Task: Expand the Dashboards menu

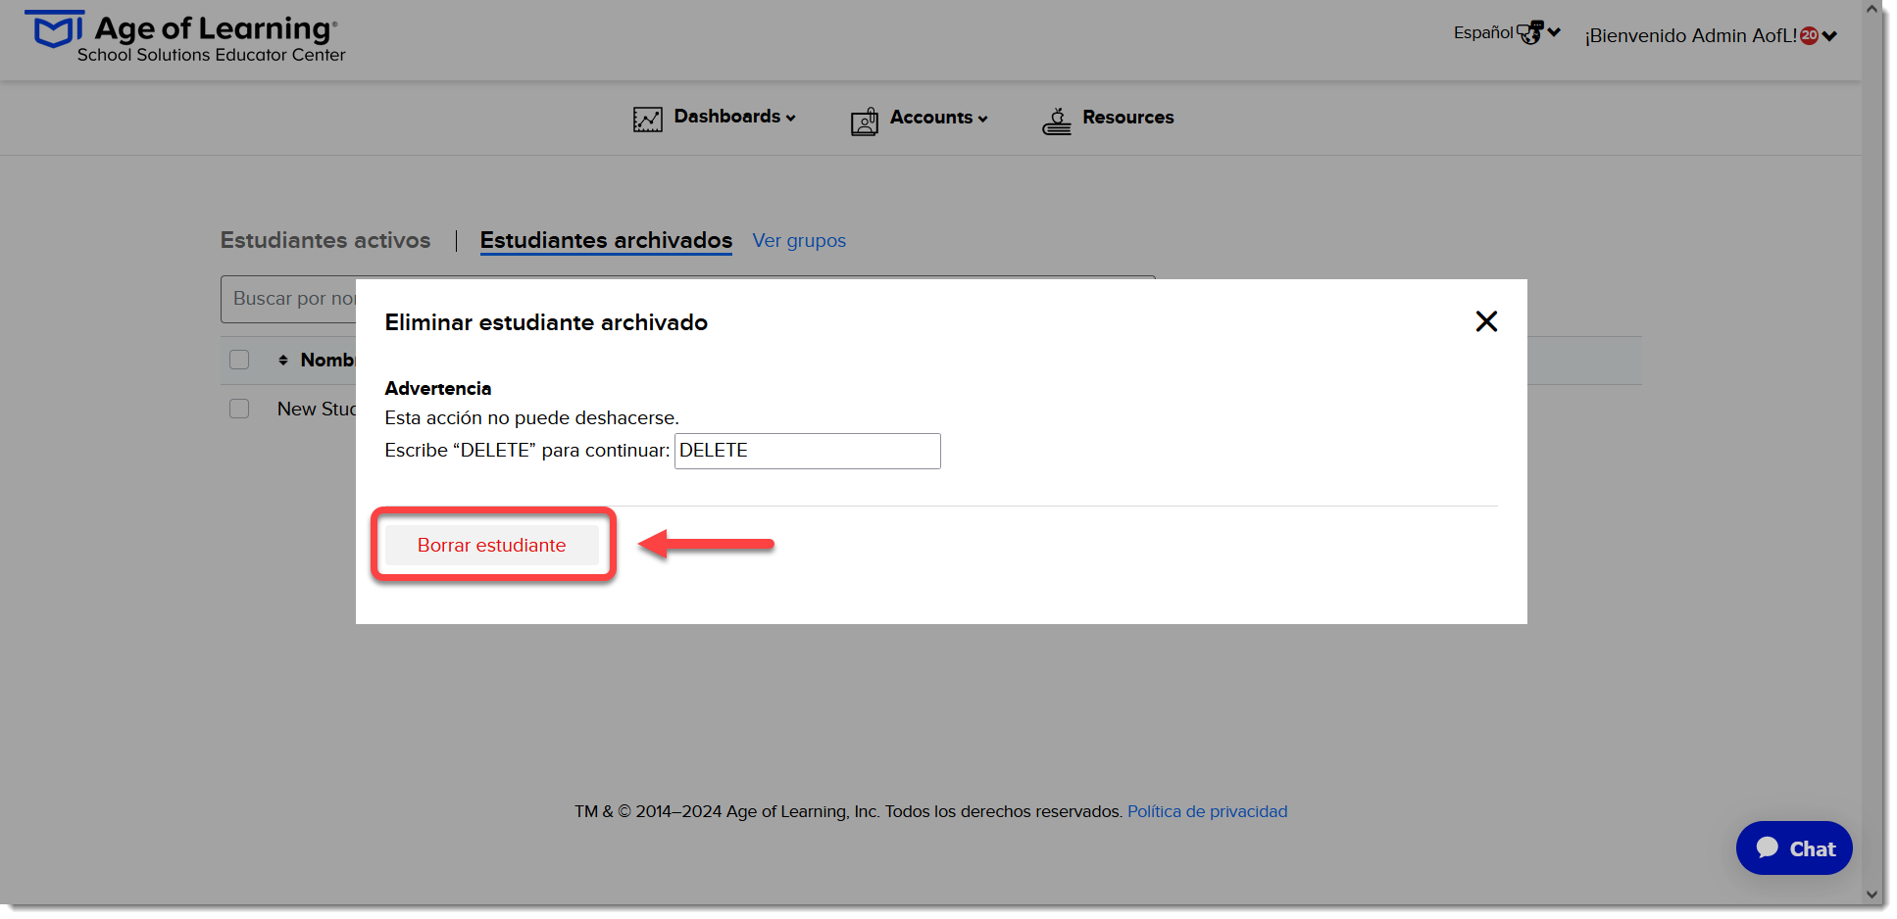Action: click(734, 117)
